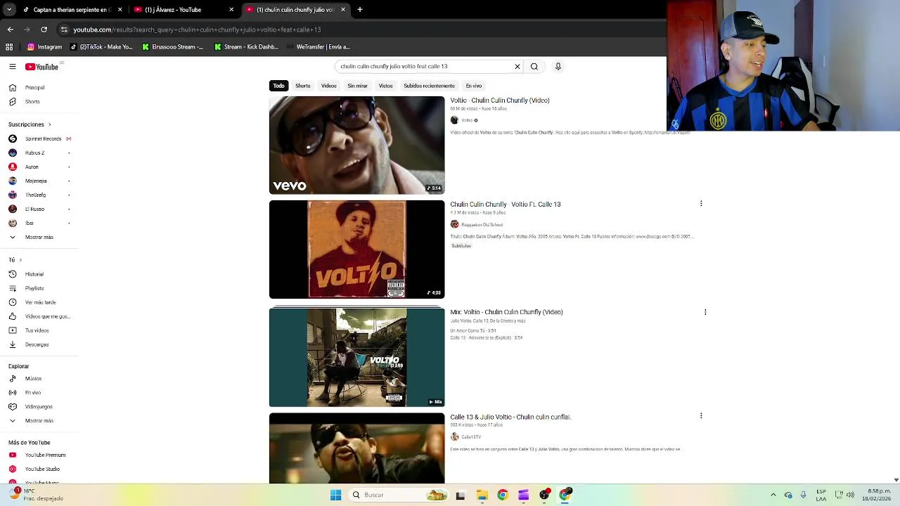This screenshot has height=506, width=900.
Task: Play the Voltio Ft. Calle 13 album cover thumbnail
Action: pos(357,249)
